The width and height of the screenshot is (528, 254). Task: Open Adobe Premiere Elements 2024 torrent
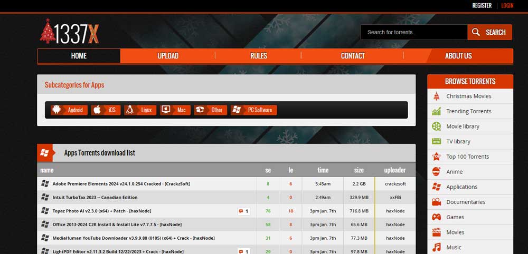[121, 184]
